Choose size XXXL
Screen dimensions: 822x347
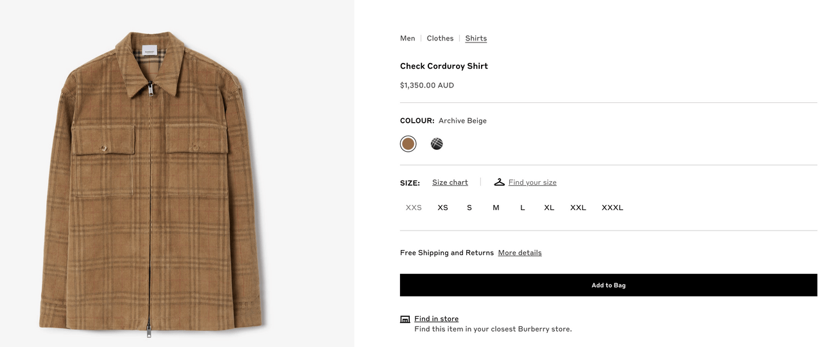tap(613, 208)
